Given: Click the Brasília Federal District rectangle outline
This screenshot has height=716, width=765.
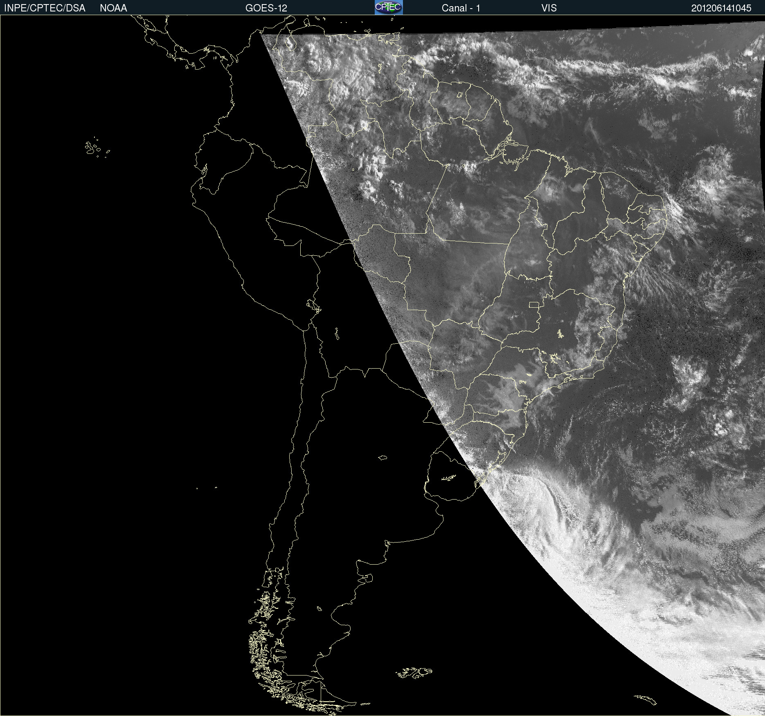Looking at the screenshot, I should pos(534,304).
